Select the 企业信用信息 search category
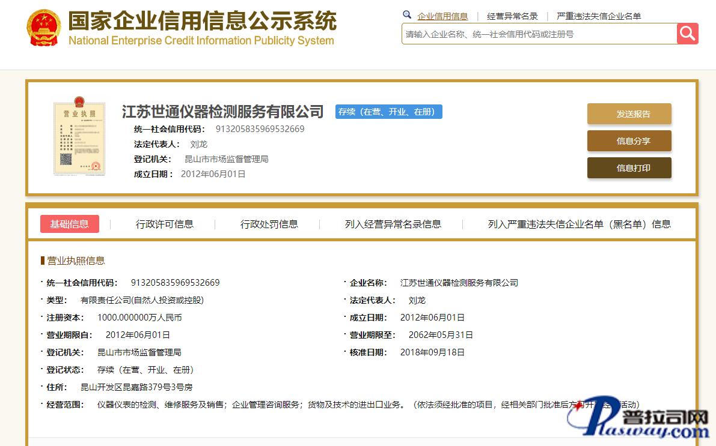The height and width of the screenshot is (446, 716). coord(442,16)
